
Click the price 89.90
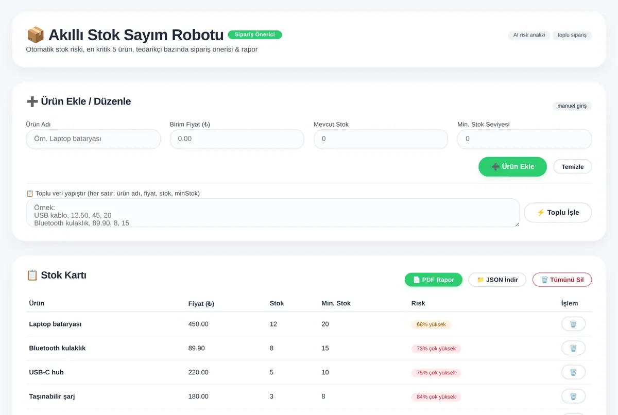click(x=197, y=348)
